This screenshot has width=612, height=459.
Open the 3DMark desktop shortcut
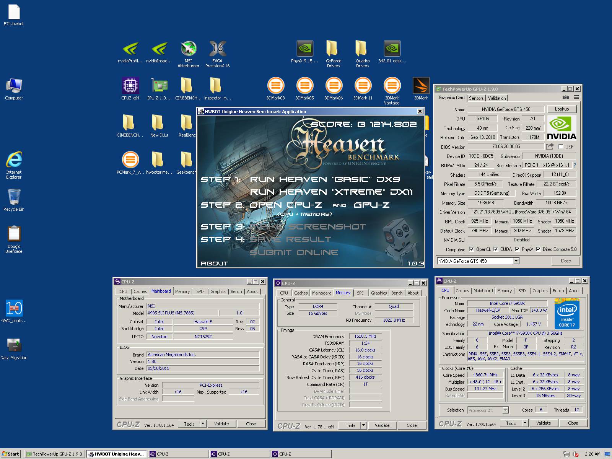[x=421, y=89]
